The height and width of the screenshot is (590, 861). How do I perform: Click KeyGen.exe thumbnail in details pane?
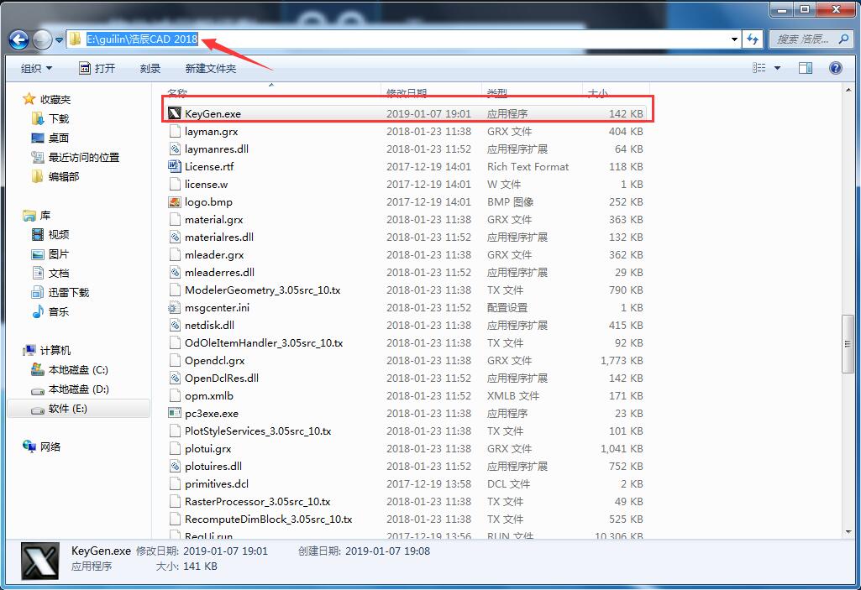click(x=39, y=561)
